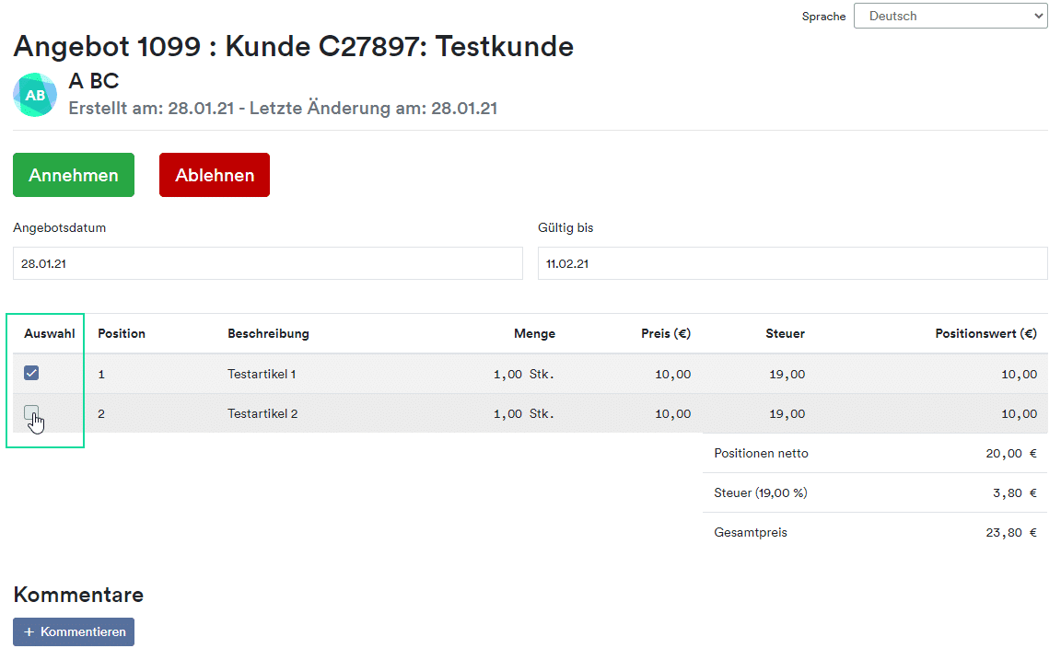Screen dimensions: 1061x660
Task: Select the Testartikel 1 description cell
Action: click(262, 374)
